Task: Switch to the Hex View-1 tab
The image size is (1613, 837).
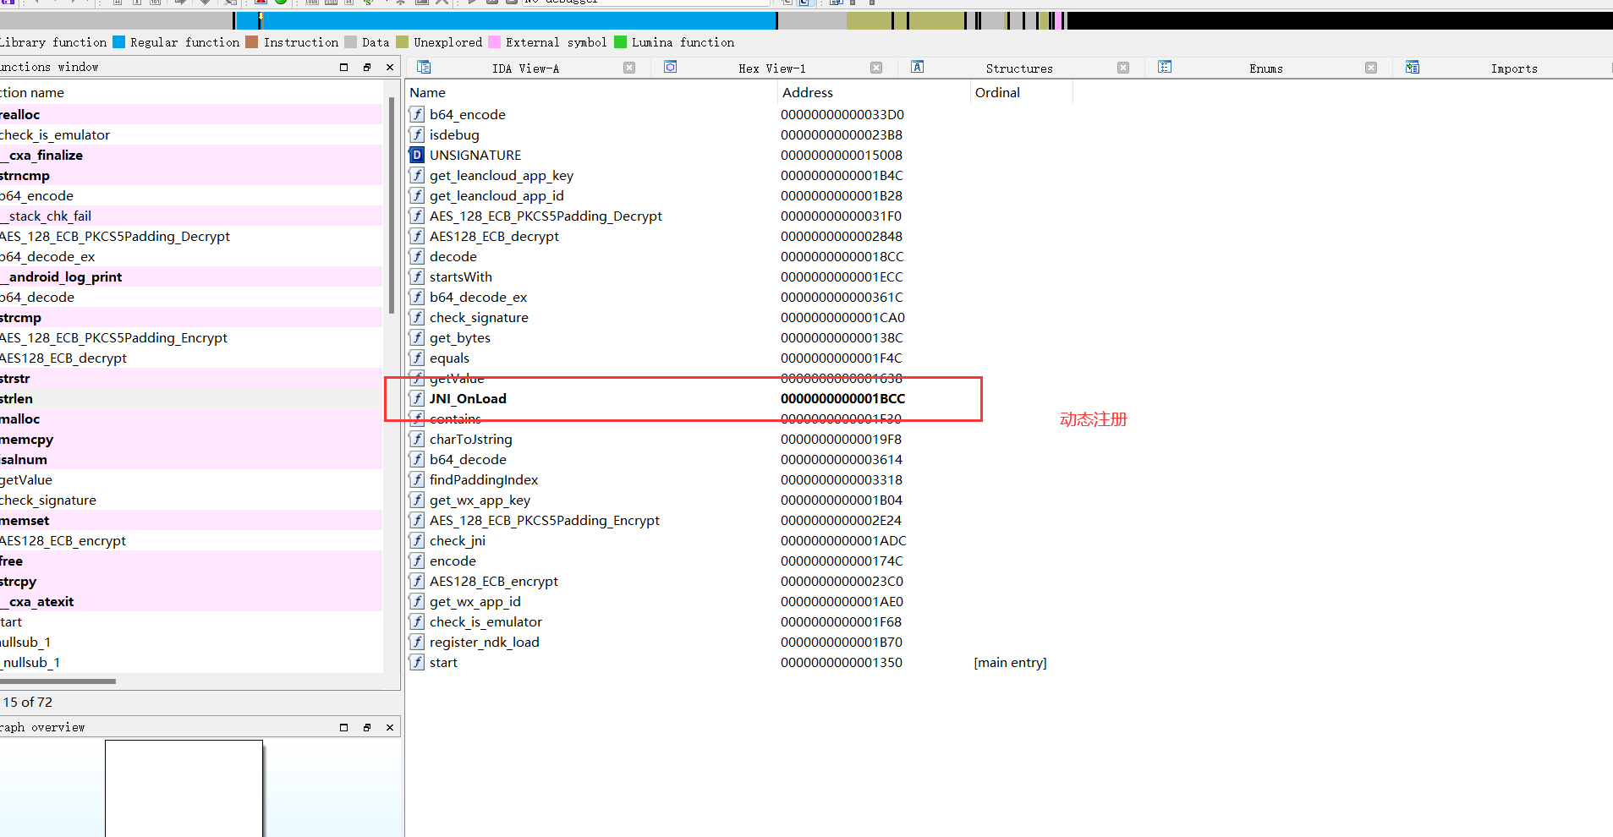Action: (772, 68)
